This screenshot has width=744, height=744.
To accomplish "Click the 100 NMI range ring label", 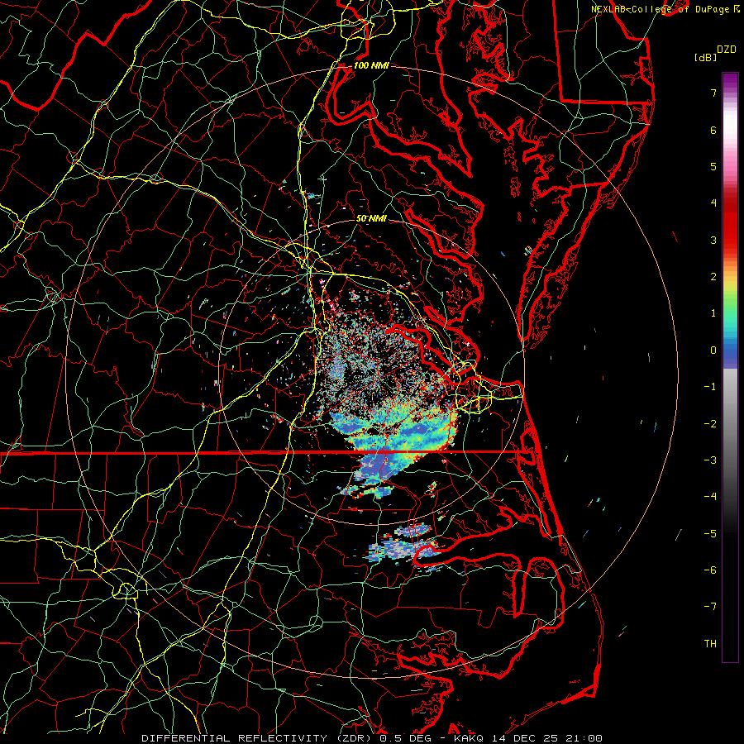I will [371, 65].
